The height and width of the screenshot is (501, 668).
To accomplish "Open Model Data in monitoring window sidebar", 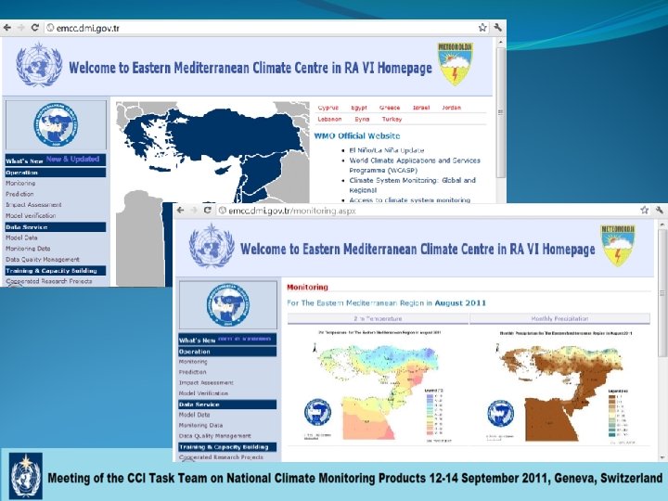I will 194,415.
